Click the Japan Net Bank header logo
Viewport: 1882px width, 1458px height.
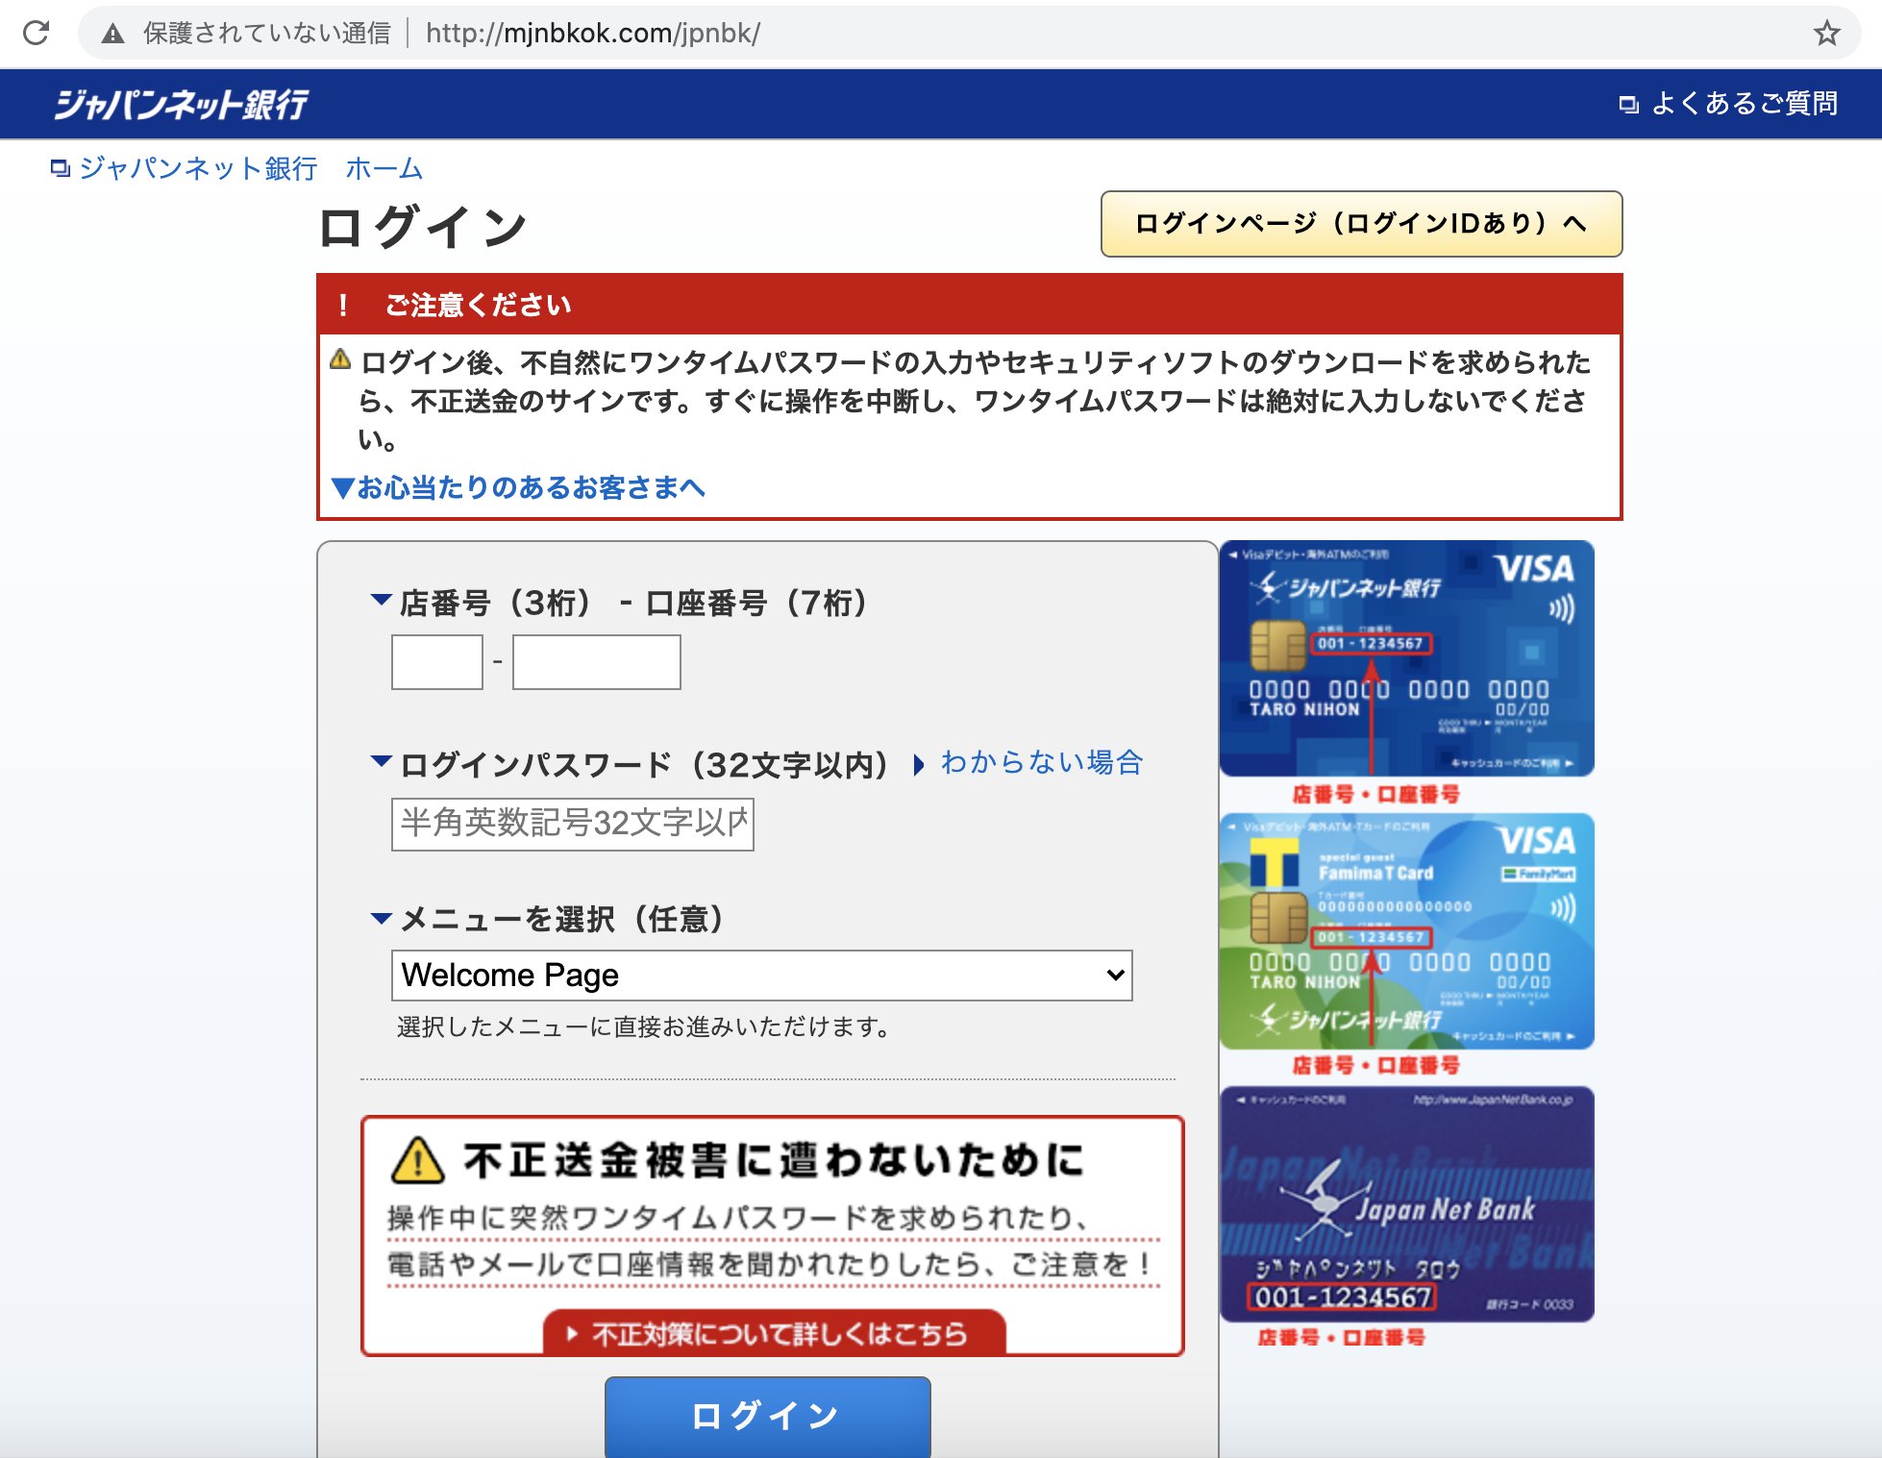click(181, 104)
